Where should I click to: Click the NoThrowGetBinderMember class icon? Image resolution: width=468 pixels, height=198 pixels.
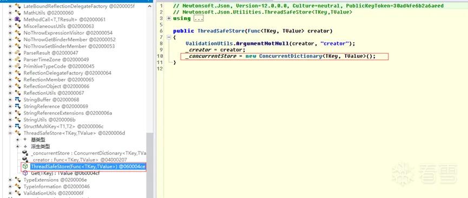18,39
